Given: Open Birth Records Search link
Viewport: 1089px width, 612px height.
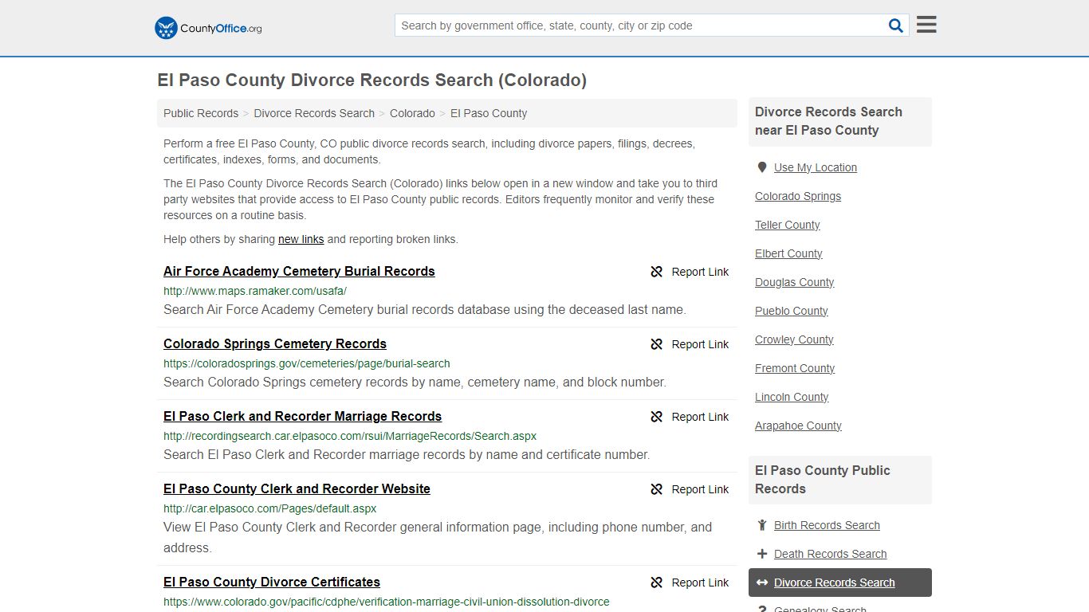Looking at the screenshot, I should pyautogui.click(x=827, y=525).
